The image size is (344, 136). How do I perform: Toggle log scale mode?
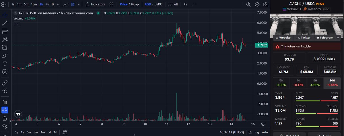[256, 132]
